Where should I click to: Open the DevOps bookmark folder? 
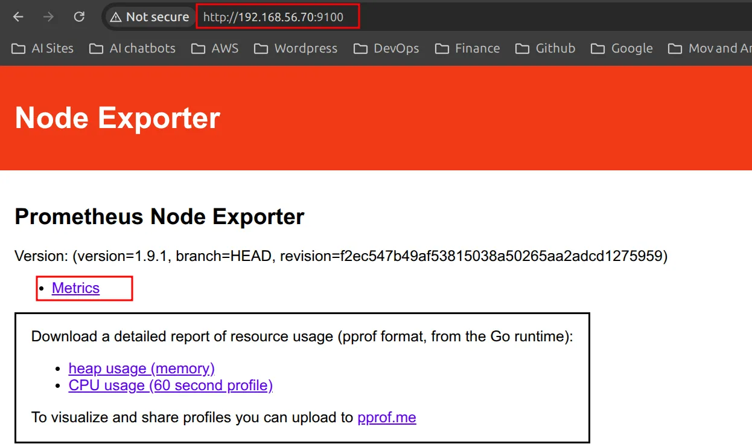(386, 48)
